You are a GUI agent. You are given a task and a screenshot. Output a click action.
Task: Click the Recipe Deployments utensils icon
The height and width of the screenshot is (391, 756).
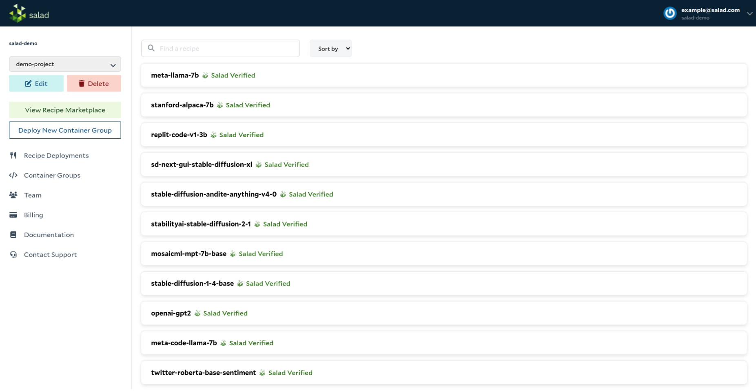tap(13, 156)
